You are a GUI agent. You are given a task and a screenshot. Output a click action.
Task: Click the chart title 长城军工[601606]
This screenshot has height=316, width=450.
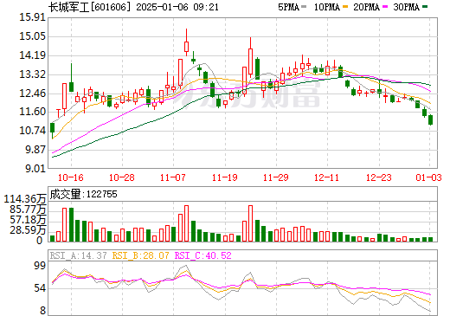90,6
